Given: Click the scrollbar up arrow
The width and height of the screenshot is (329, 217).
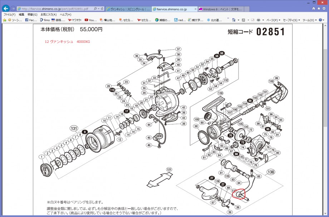Looking at the screenshot, I should [325, 25].
